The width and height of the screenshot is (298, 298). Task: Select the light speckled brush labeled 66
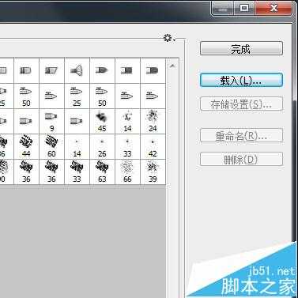click(127, 172)
